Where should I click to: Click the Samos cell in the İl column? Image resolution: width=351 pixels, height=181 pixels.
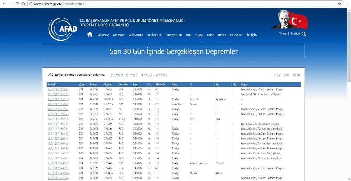(193, 104)
